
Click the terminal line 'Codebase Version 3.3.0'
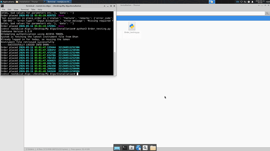16,32
